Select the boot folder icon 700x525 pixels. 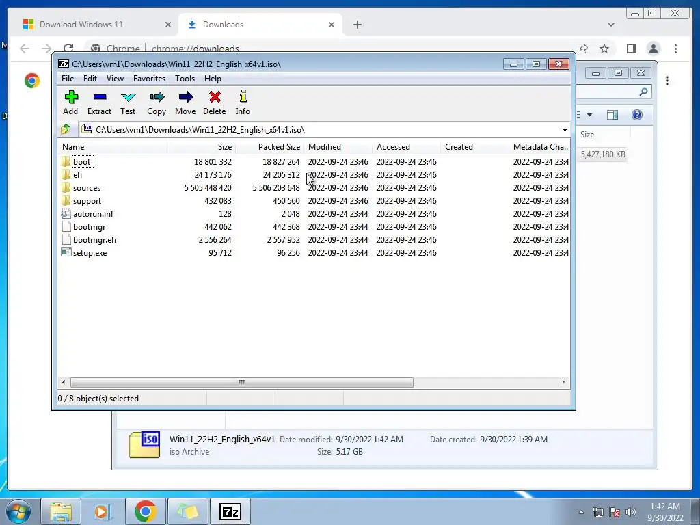(66, 161)
